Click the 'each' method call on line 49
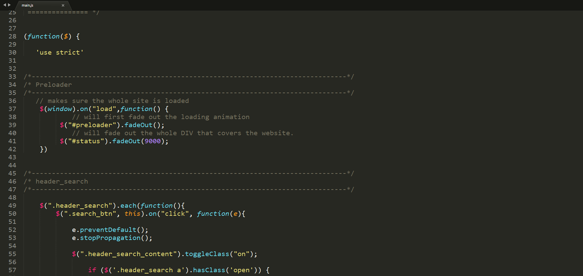583x276 pixels. [x=128, y=205]
